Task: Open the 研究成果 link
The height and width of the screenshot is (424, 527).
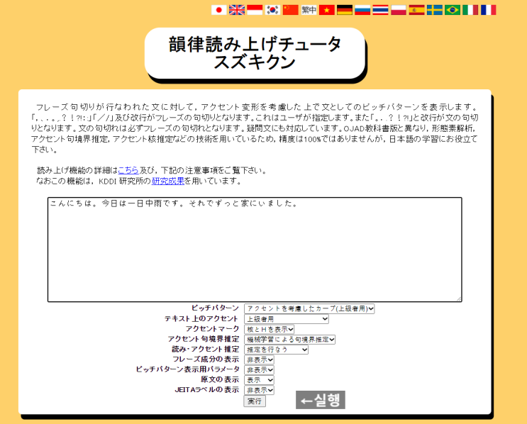Action: point(168,181)
